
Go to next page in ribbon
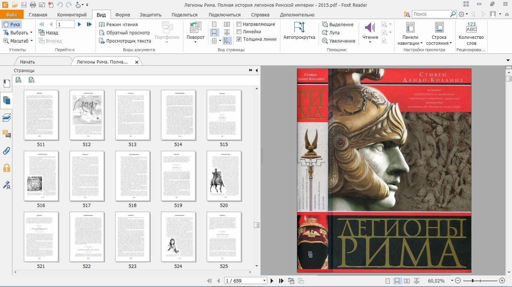pyautogui.click(x=79, y=24)
